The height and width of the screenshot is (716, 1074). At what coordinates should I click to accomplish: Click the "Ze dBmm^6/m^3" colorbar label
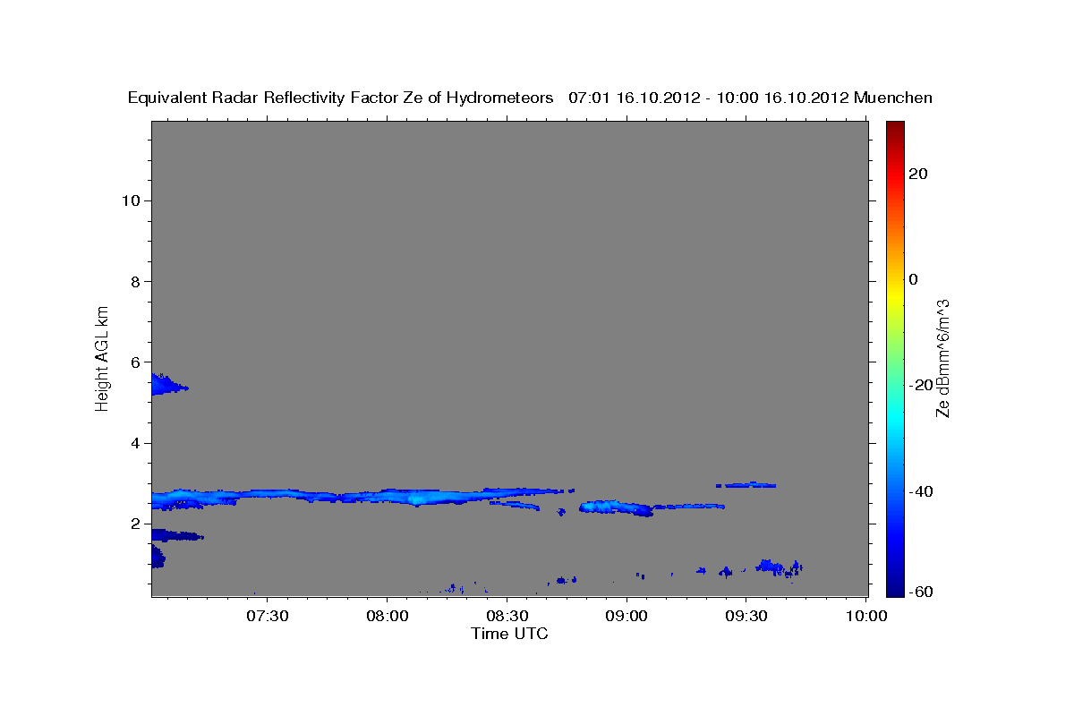coord(942,358)
